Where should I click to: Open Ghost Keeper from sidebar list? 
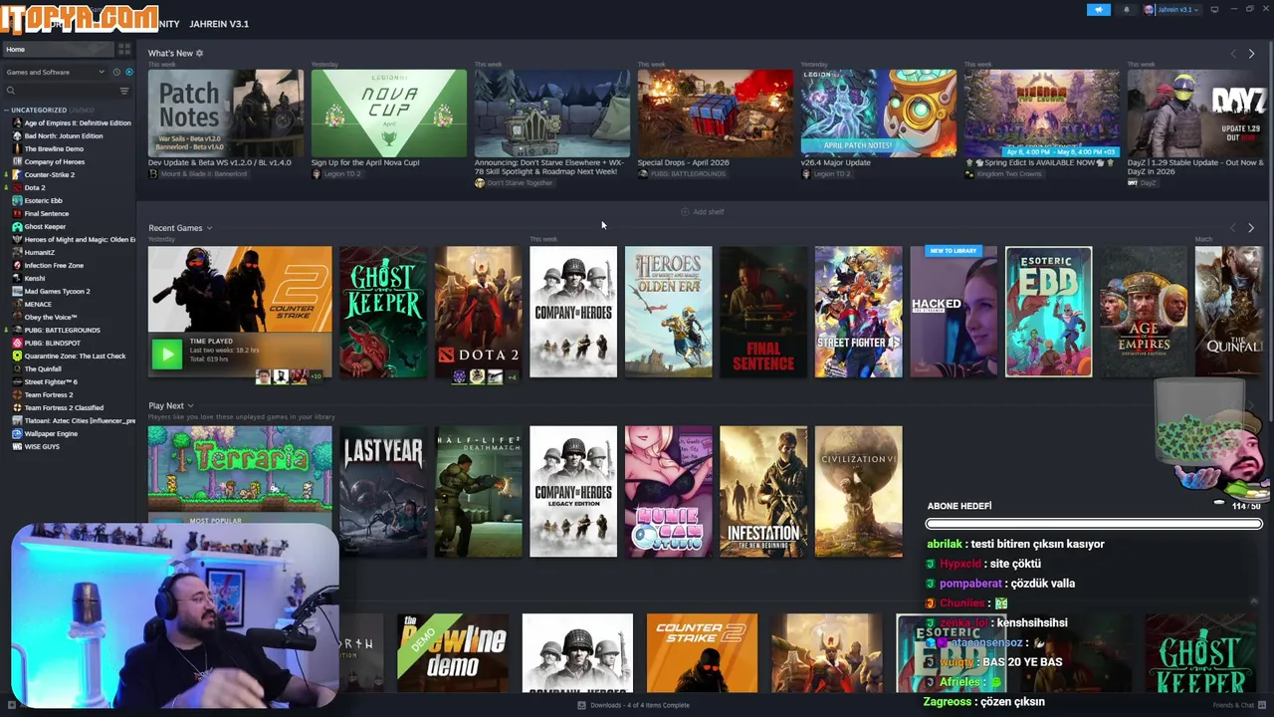45,226
